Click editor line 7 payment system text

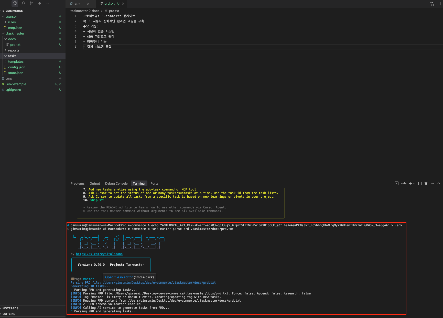click(97, 47)
